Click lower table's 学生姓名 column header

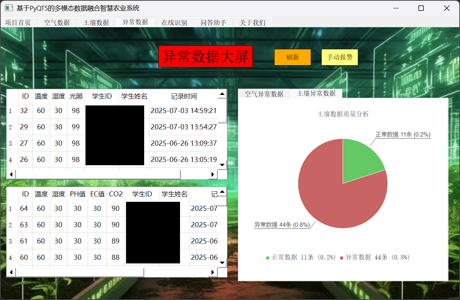[x=174, y=194]
